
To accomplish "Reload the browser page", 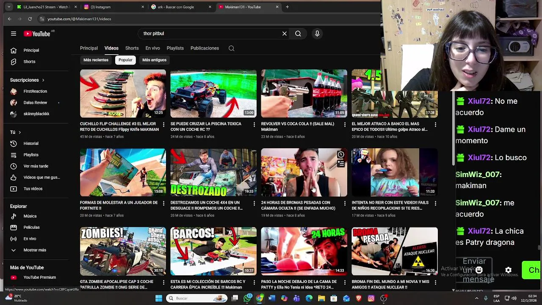I will pyautogui.click(x=30, y=19).
